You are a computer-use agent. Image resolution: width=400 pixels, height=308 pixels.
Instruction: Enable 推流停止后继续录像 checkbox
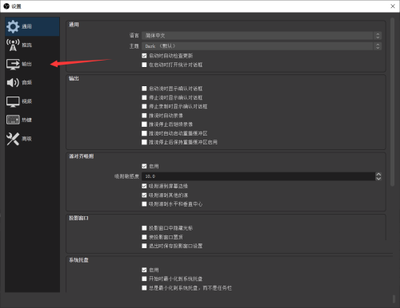click(x=144, y=124)
